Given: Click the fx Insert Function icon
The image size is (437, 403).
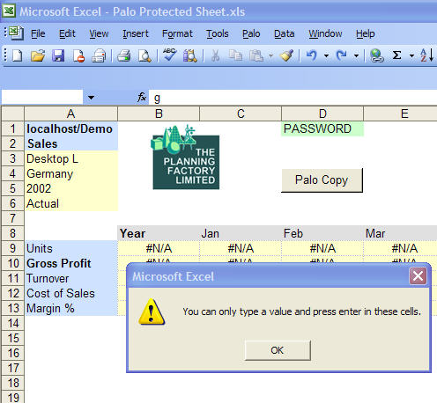Looking at the screenshot, I should coord(142,97).
